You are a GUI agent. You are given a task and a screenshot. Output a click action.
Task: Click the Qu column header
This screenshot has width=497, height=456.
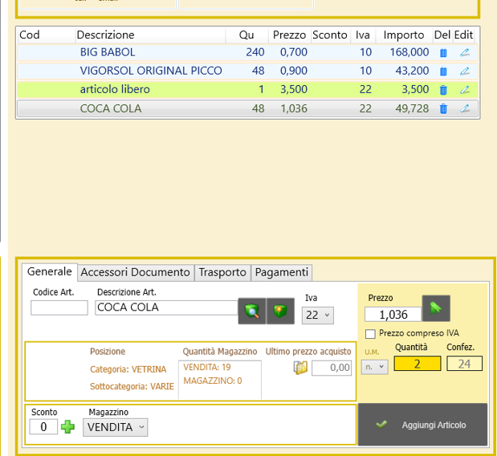click(247, 35)
